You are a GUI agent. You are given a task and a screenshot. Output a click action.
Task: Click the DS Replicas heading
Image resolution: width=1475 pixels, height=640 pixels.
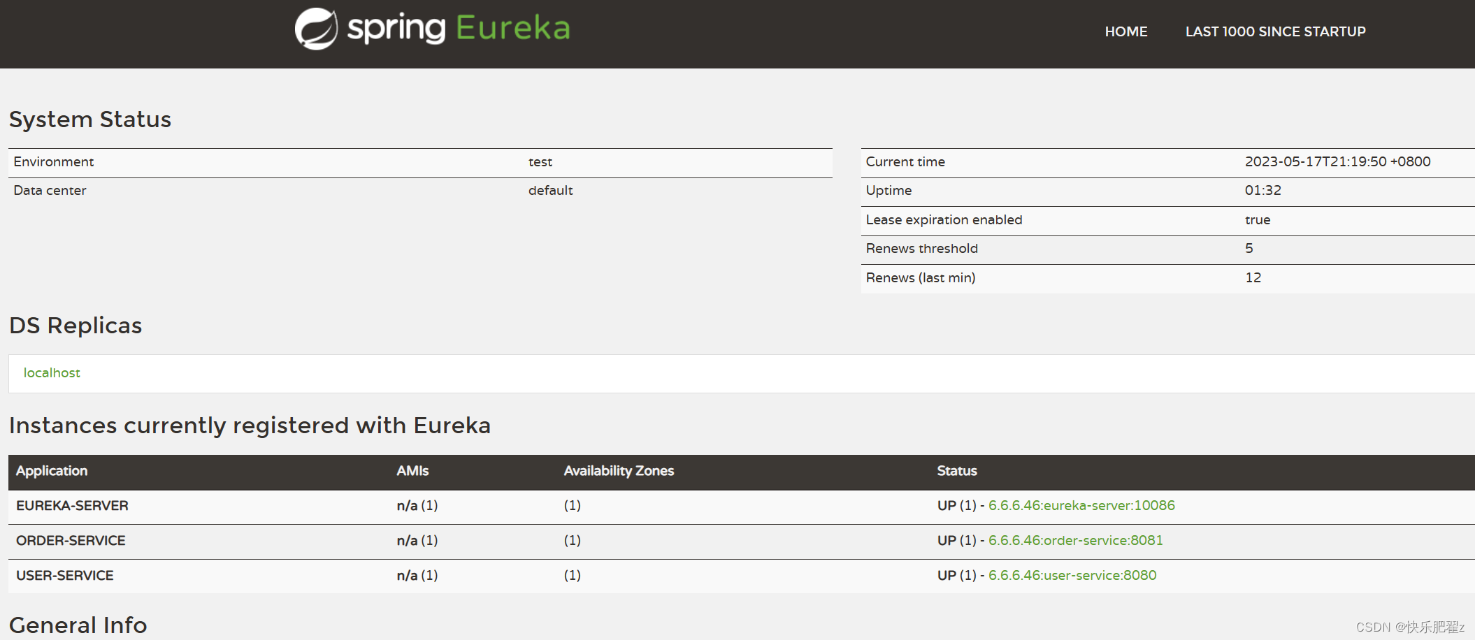coord(75,325)
